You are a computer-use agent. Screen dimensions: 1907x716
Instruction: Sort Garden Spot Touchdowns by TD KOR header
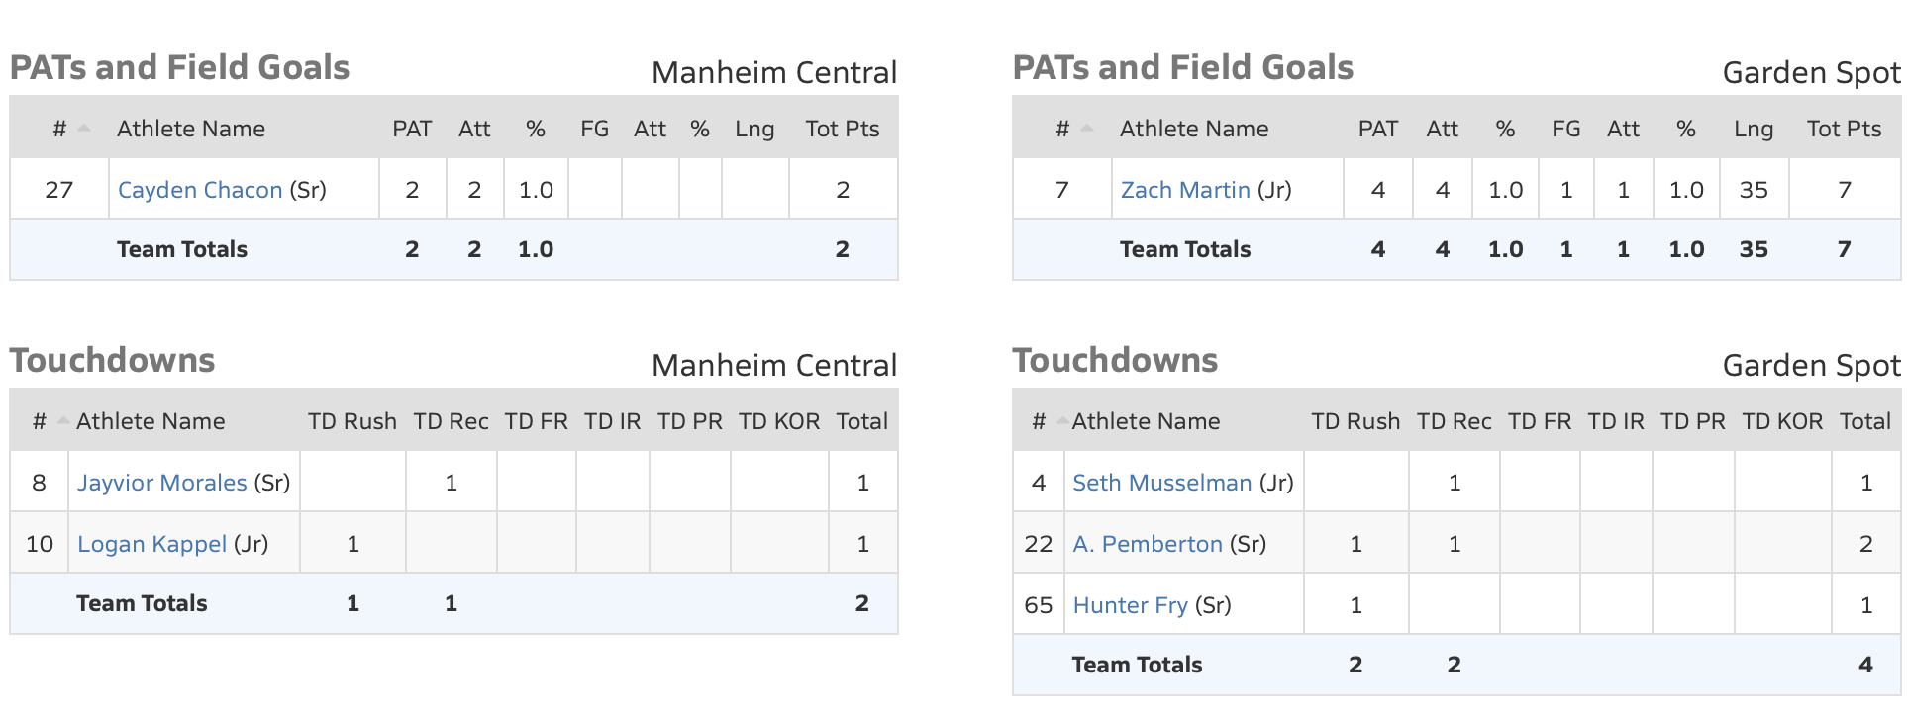click(x=1781, y=421)
